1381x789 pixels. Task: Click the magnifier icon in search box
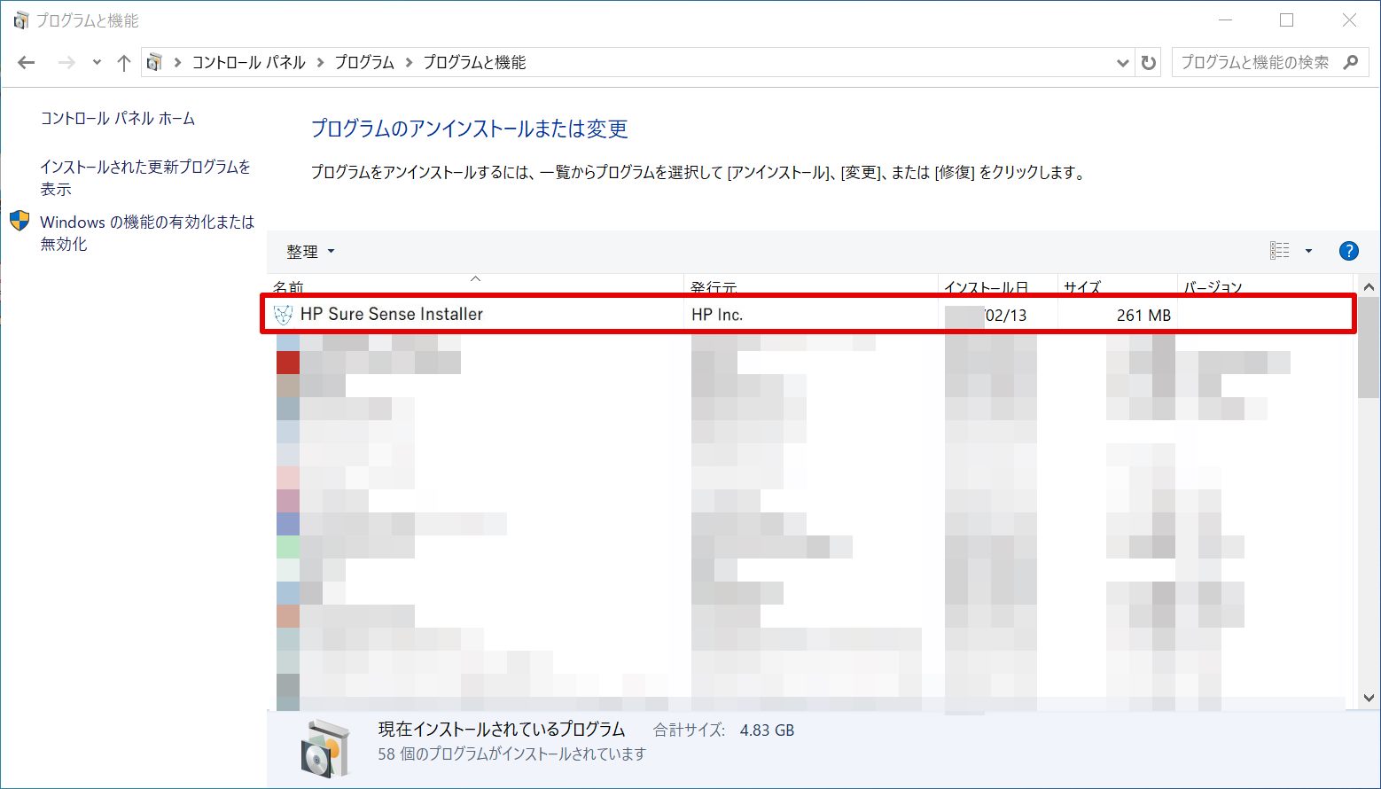coord(1351,62)
